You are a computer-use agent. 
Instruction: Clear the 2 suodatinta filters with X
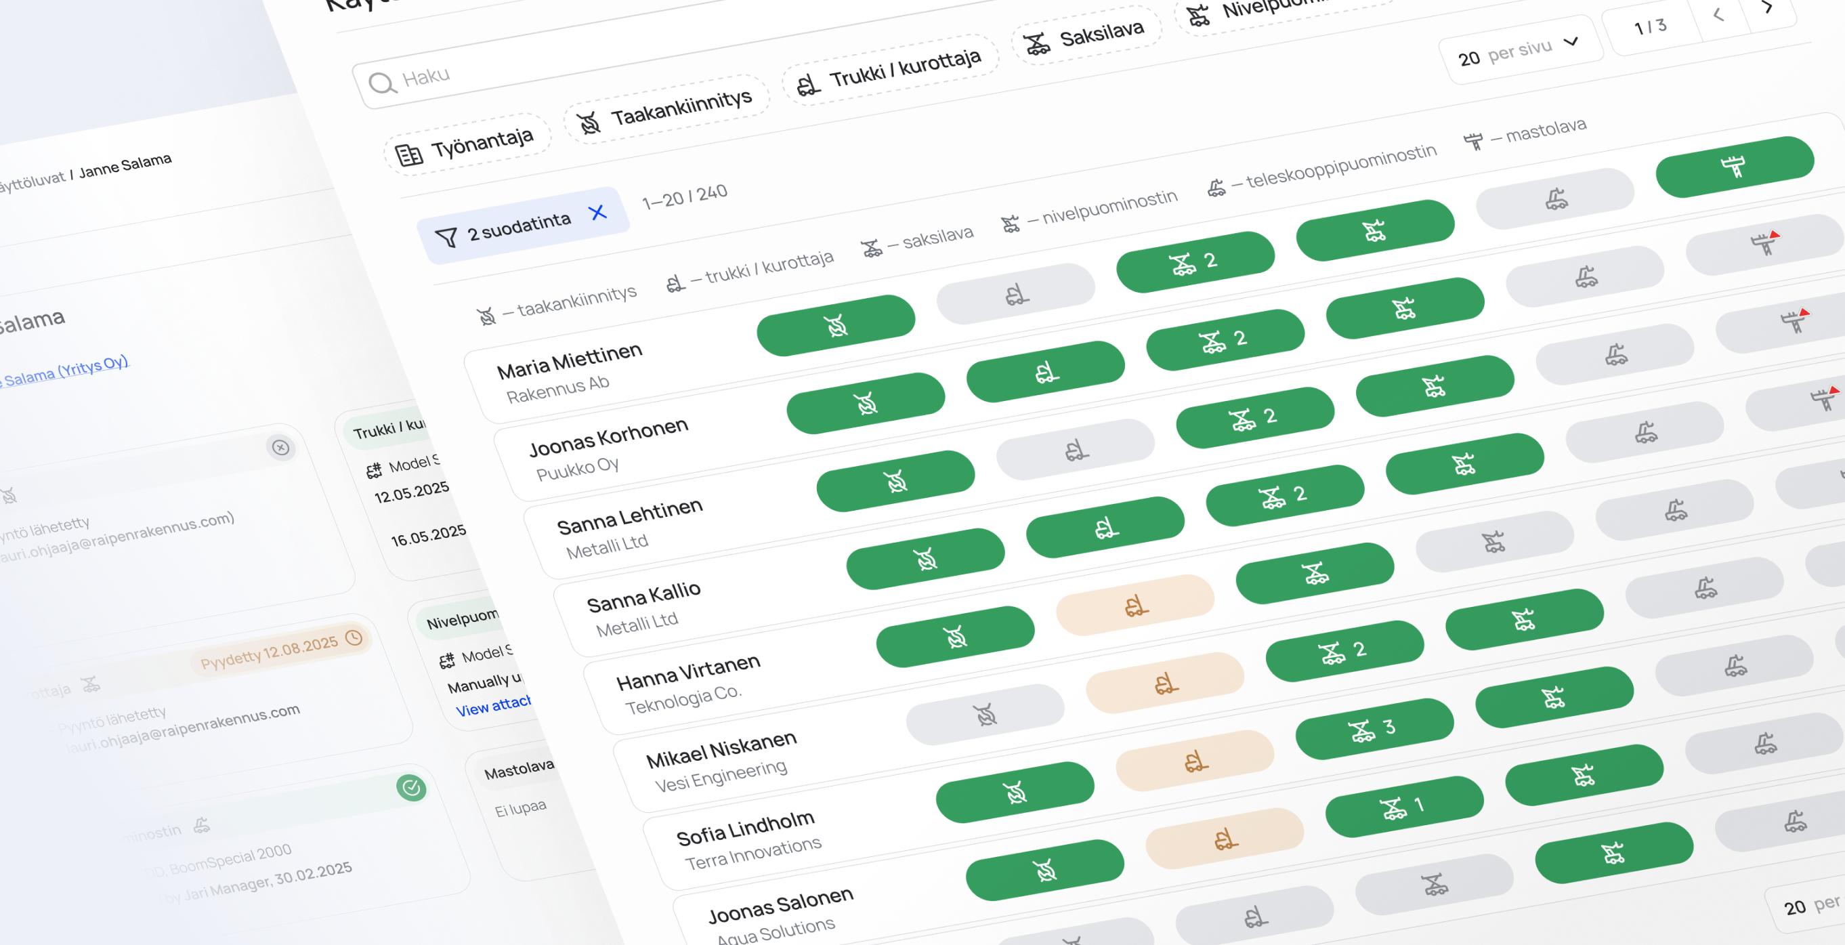click(x=597, y=213)
